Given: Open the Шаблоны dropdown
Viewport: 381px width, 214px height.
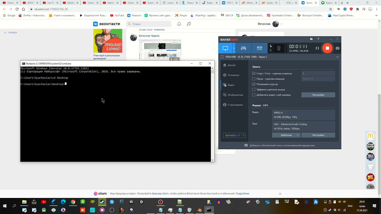Looking at the screenshot, I should click(x=286, y=135).
